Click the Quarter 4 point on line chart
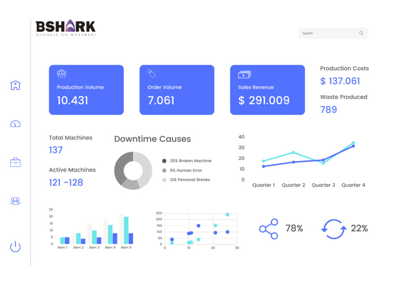Screen dimensions: 393x285 click(353, 145)
